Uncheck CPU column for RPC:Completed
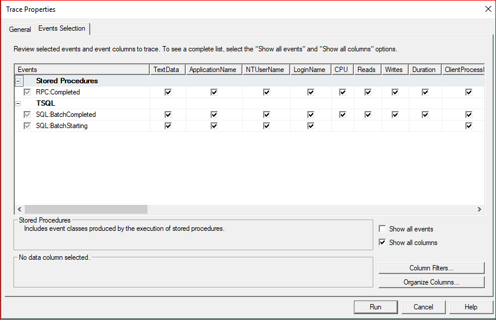Viewport: 496px width, 320px height. 343,92
